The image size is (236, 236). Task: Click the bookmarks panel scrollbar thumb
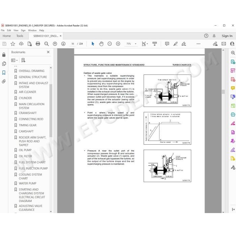click(51, 111)
